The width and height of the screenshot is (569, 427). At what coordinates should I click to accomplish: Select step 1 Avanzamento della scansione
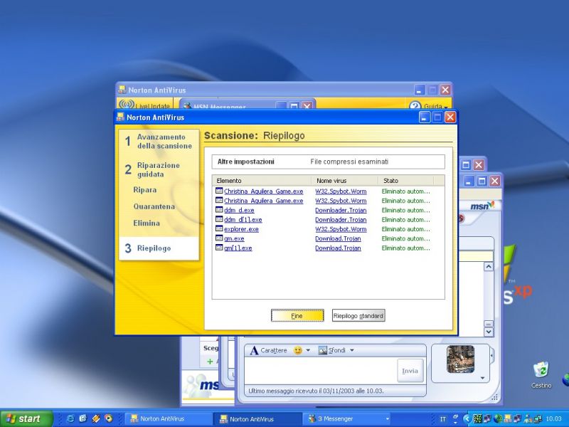click(x=159, y=141)
